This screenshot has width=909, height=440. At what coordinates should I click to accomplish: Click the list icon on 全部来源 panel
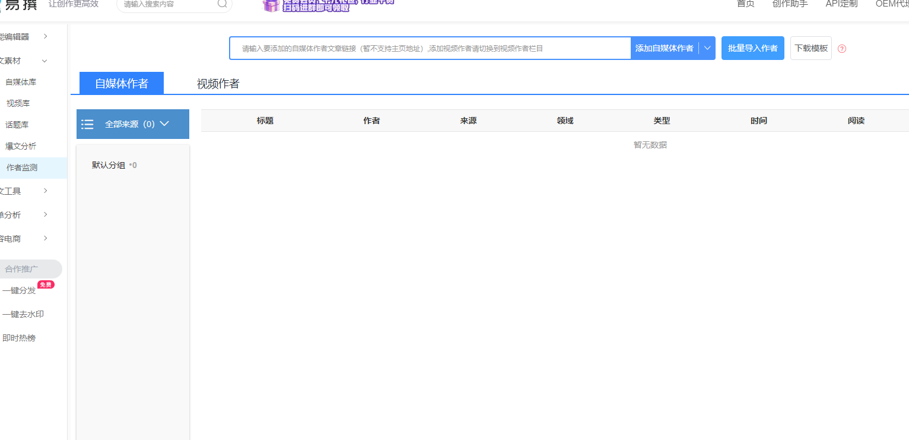coord(87,124)
